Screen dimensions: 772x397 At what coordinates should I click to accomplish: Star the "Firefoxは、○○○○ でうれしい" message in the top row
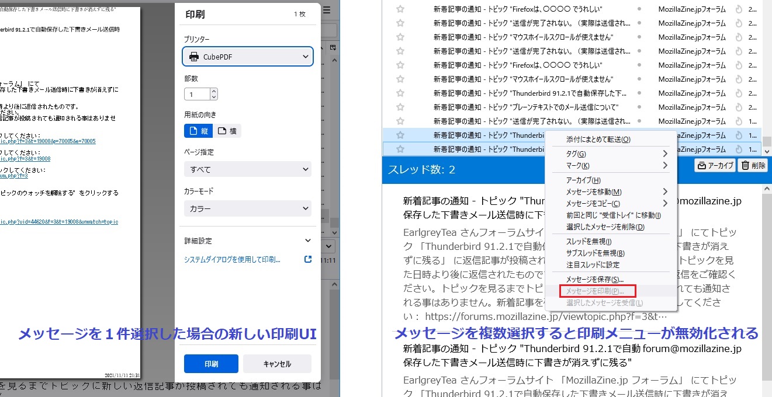(400, 9)
